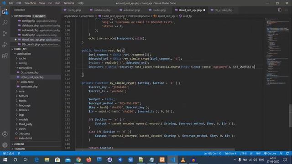Click the horizontal editor scrollbar
This screenshot has height=164, width=292.
[x=155, y=149]
